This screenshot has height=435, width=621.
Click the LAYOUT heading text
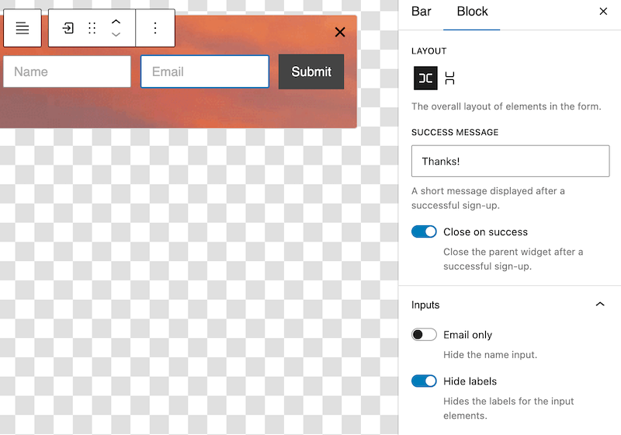pyautogui.click(x=429, y=51)
